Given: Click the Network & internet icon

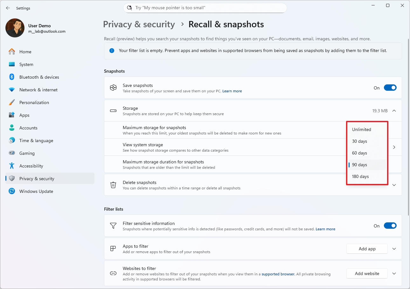Looking at the screenshot, I should [12, 90].
